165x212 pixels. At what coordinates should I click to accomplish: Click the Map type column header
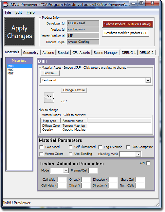(50, 121)
